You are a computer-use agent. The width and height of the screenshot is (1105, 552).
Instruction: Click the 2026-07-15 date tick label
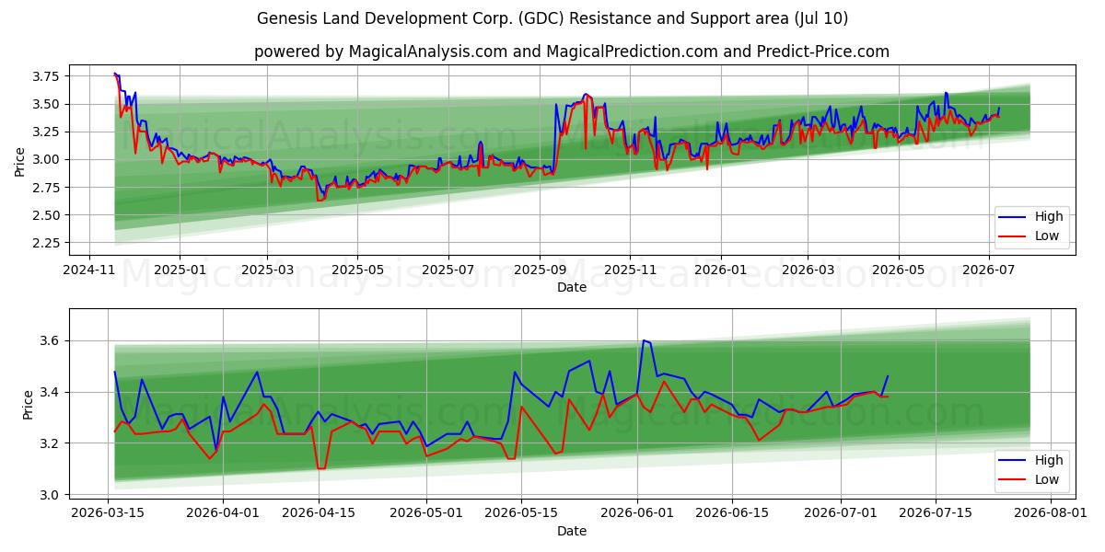point(936,514)
